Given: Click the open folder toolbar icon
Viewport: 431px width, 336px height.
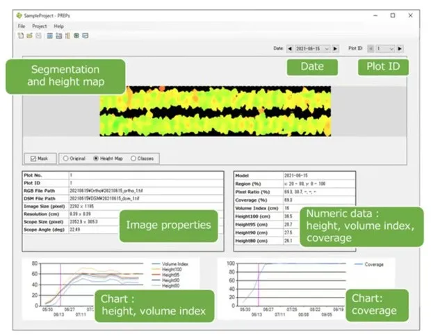Looking at the screenshot, I should [29, 35].
